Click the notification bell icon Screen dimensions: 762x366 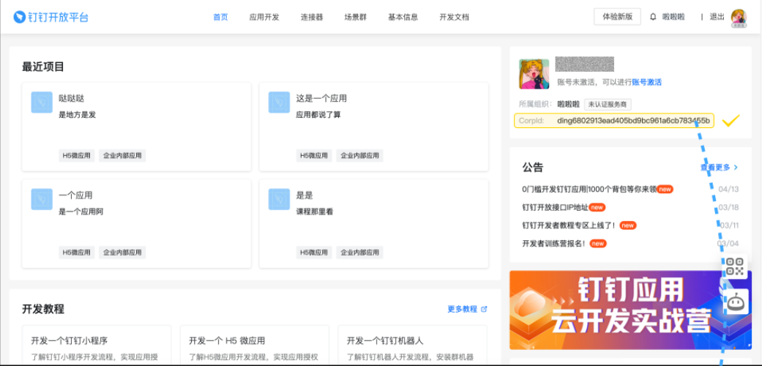coord(653,17)
